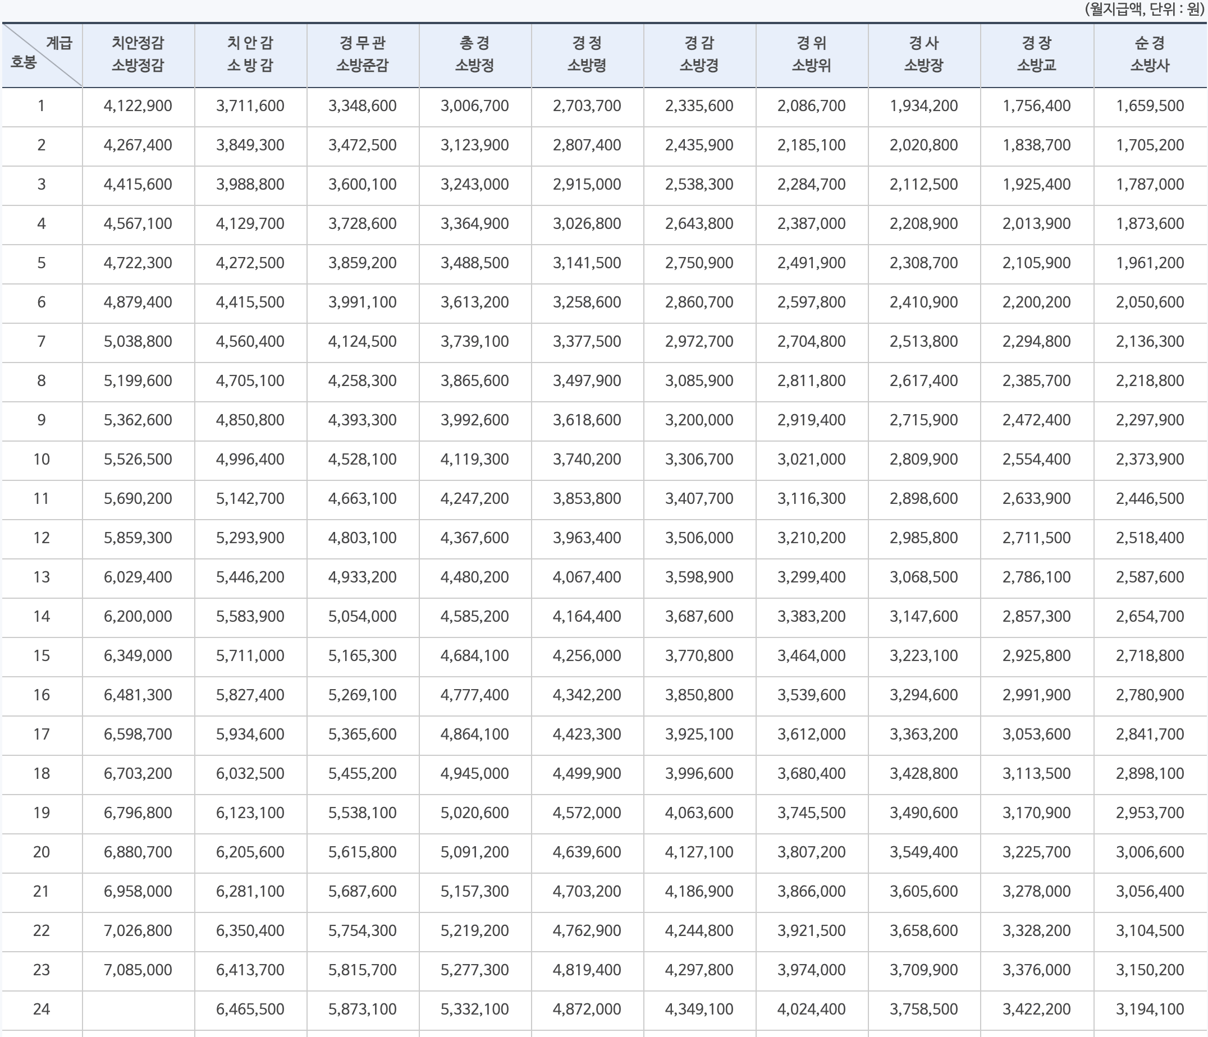Select the 경무관 소방준감 header cell
1208x1037 pixels.
(363, 54)
